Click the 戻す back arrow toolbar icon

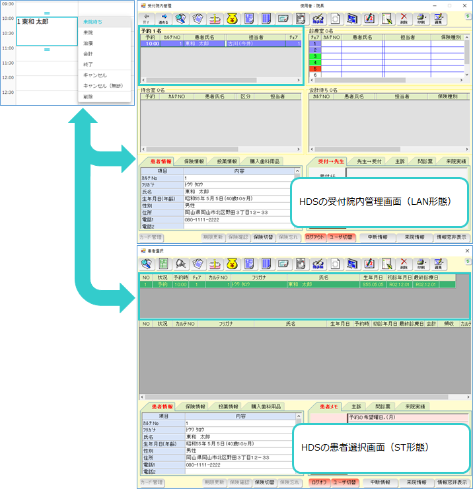coord(146,19)
